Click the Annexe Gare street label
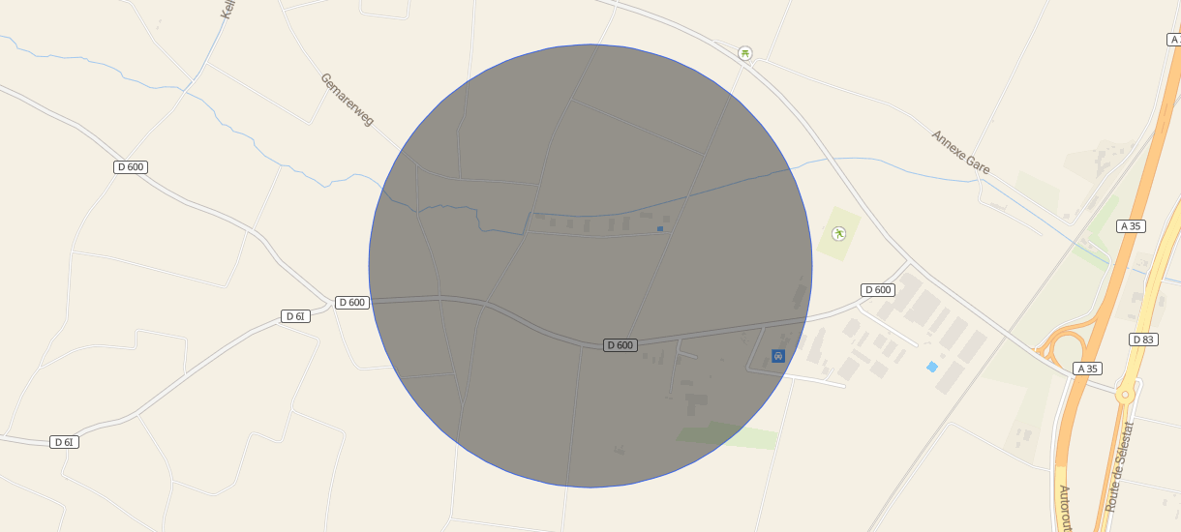The width and height of the screenshot is (1181, 532). tap(961, 152)
